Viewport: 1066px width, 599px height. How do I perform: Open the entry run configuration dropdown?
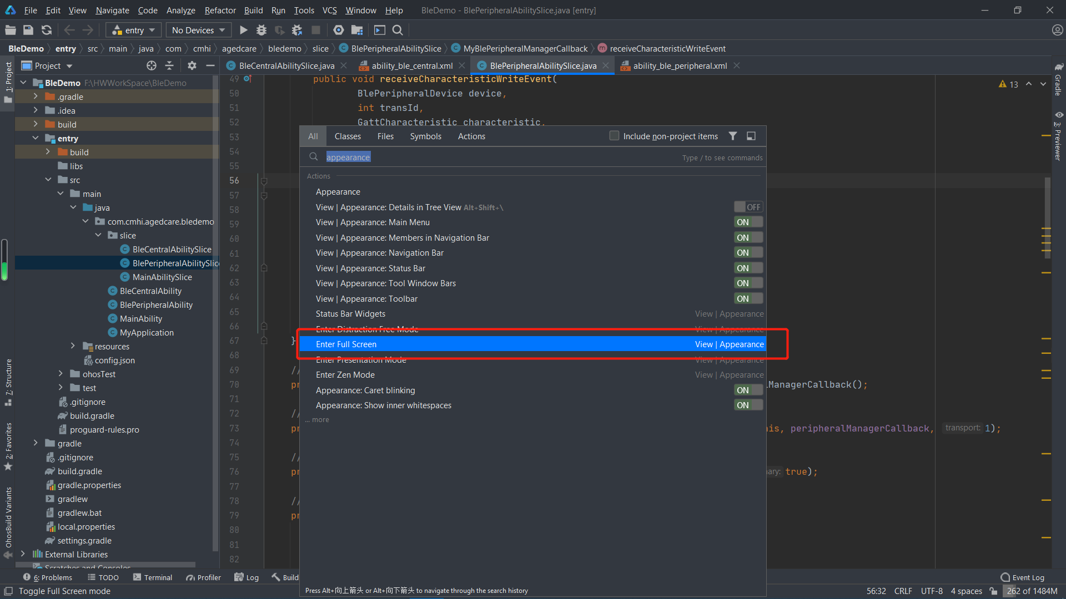pyautogui.click(x=133, y=30)
